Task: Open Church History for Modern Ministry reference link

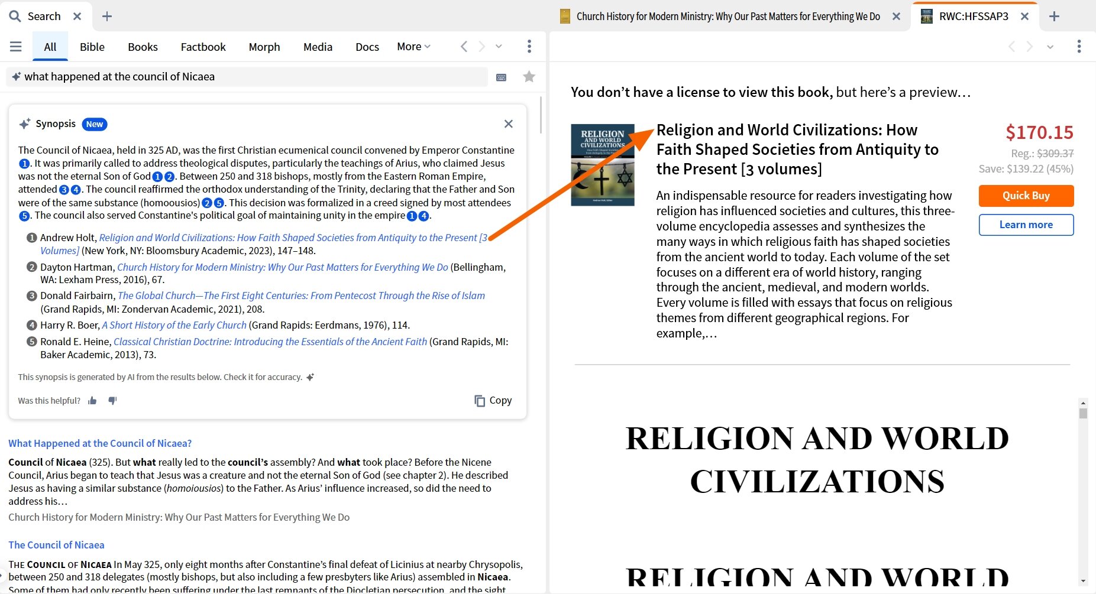Action: click(283, 267)
